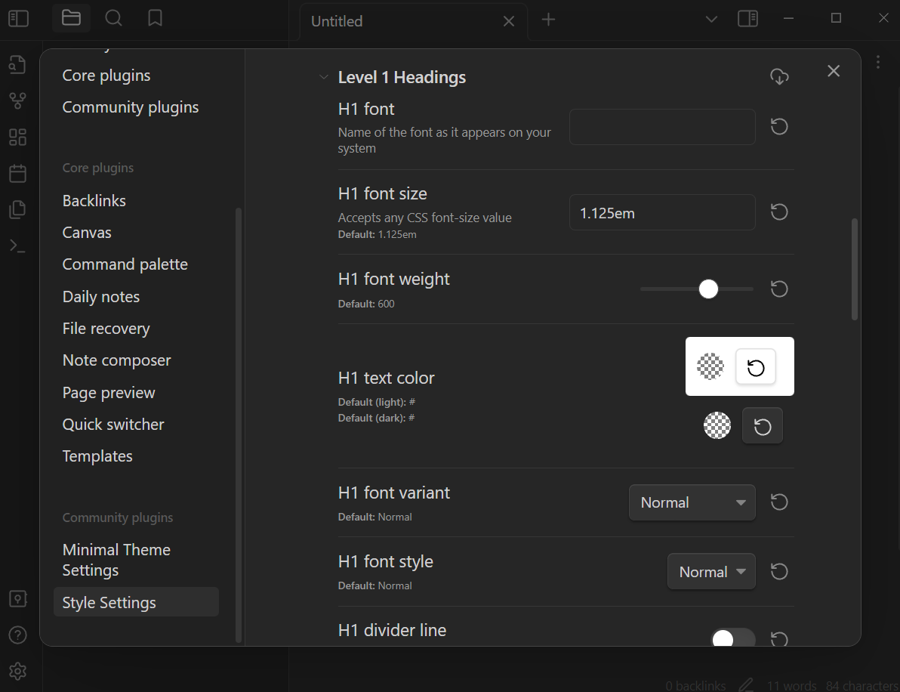The image size is (900, 692).
Task: Click the settings content scrollbar
Action: coord(855,269)
